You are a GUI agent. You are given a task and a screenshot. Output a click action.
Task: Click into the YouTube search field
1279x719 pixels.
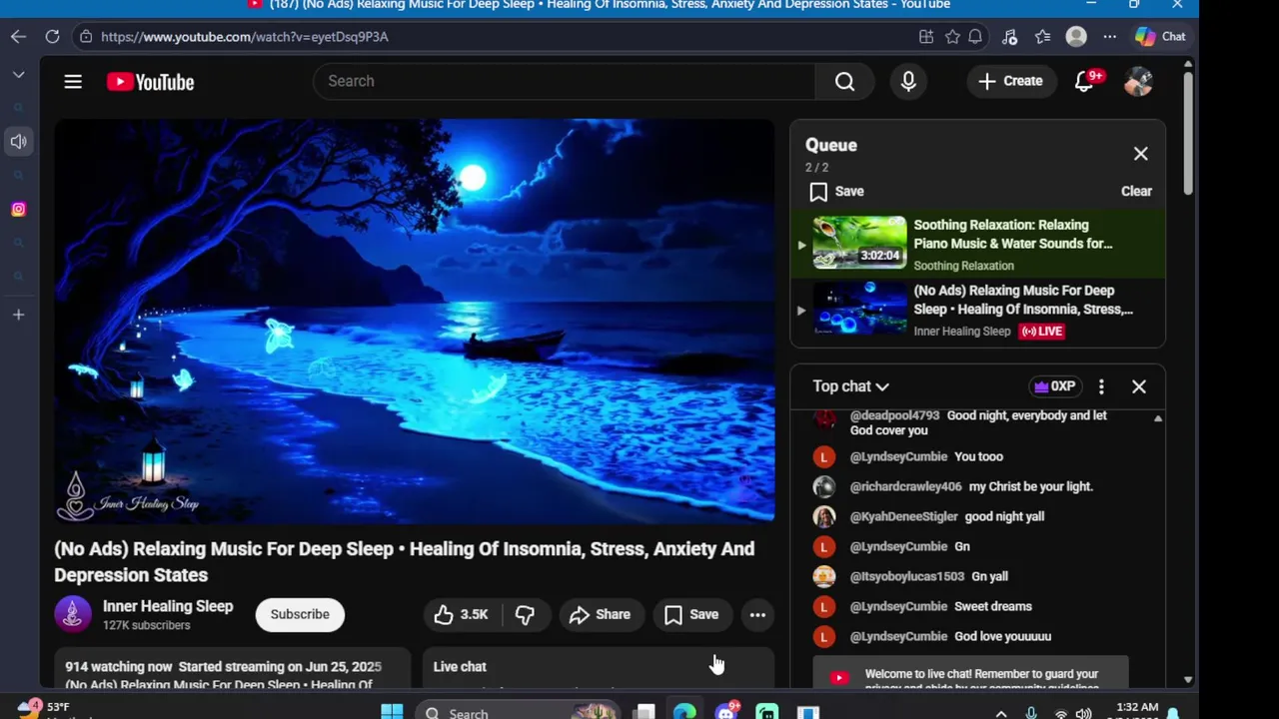tap(565, 81)
